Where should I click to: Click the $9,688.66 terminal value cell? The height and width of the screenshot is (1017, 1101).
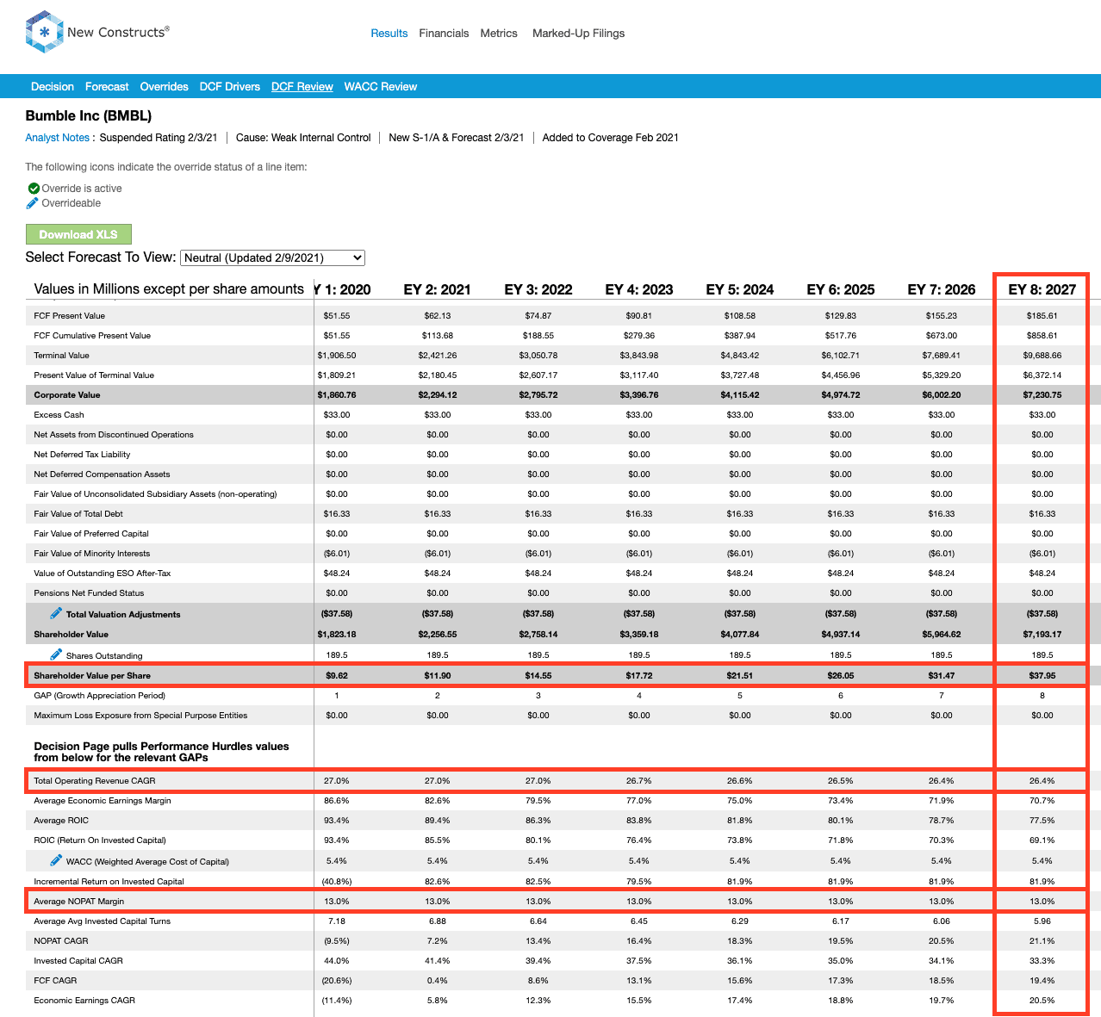click(1042, 356)
